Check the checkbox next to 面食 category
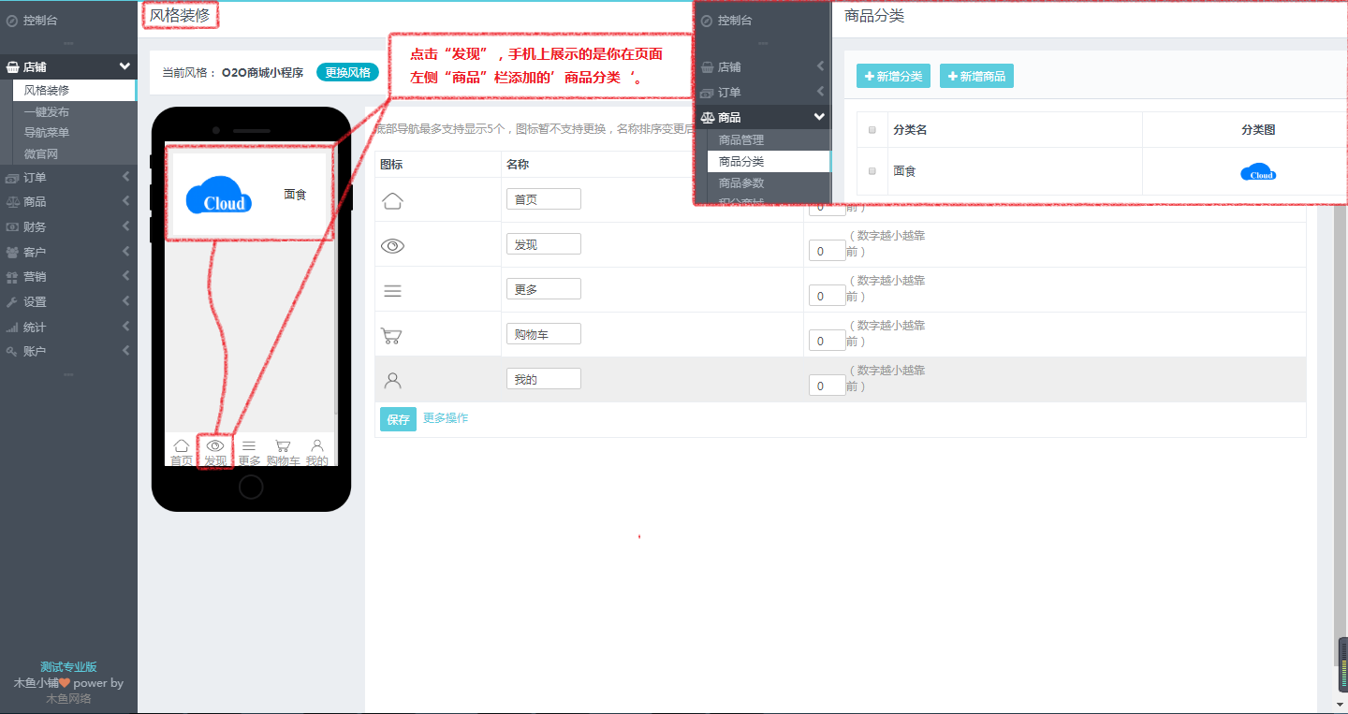 coord(872,171)
